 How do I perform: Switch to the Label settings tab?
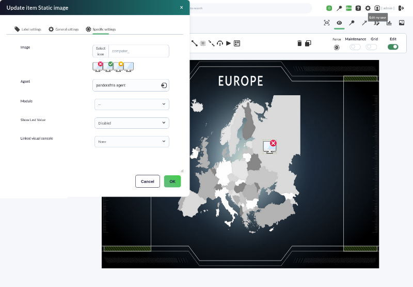pos(28,29)
